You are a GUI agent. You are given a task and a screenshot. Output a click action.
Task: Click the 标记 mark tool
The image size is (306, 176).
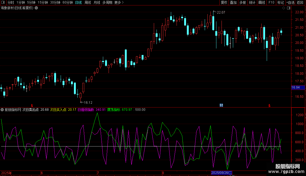tap(281, 2)
